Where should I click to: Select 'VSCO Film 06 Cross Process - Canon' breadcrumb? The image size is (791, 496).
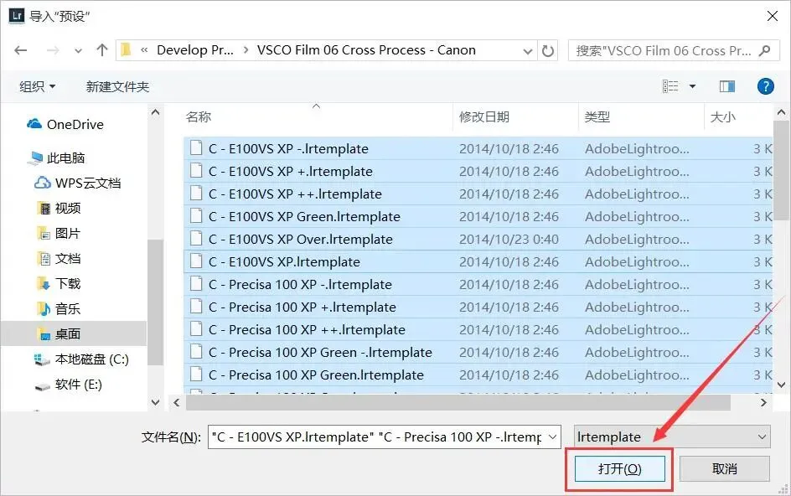366,50
